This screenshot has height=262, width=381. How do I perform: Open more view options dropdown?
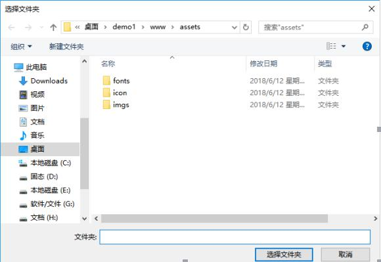click(344, 46)
